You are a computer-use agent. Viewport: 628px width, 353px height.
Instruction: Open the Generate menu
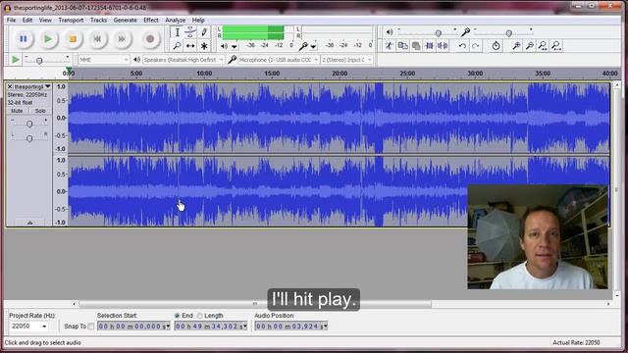point(126,20)
